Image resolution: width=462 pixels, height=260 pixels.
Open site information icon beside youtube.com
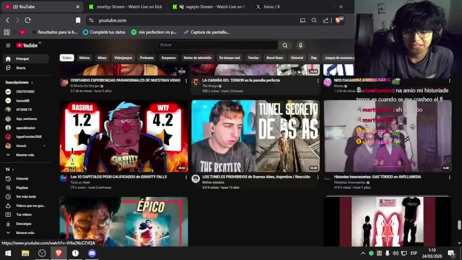91,20
